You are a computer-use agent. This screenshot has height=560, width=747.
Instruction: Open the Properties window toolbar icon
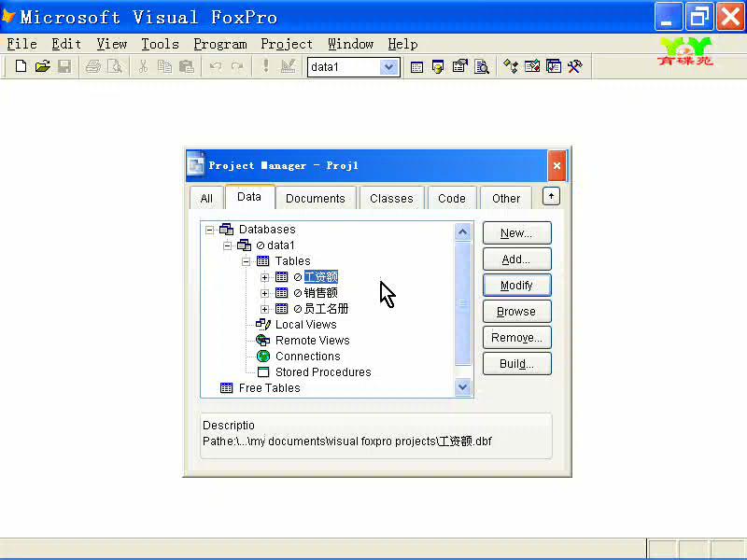click(459, 66)
